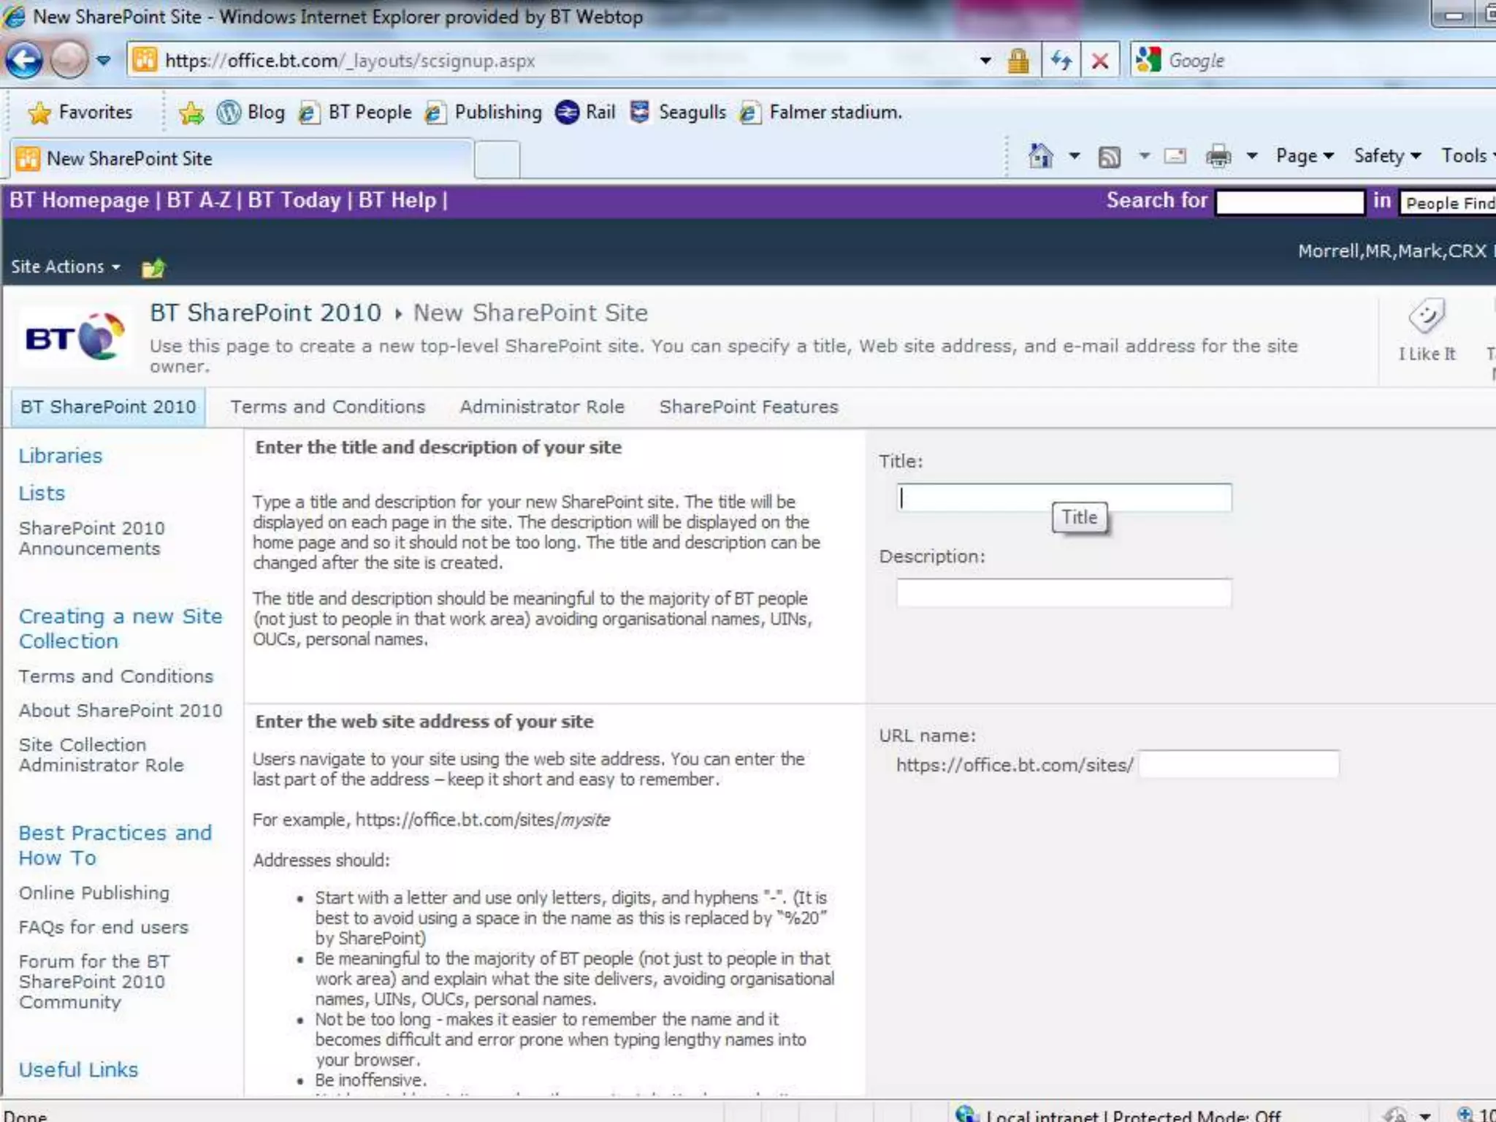Select the BT SharePoint 2010 navigation tab
Screen dimensions: 1496x1122
[x=108, y=407]
